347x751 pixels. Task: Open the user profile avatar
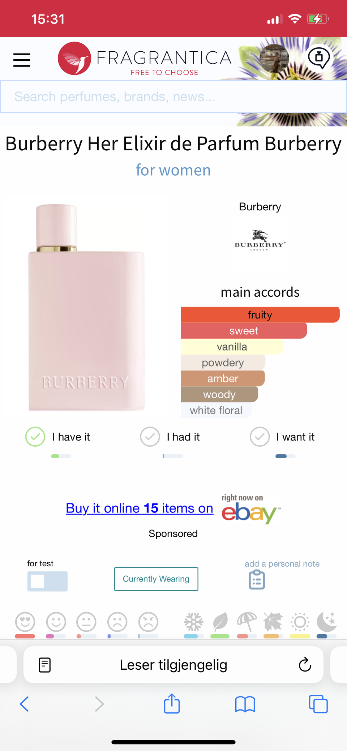(x=274, y=58)
